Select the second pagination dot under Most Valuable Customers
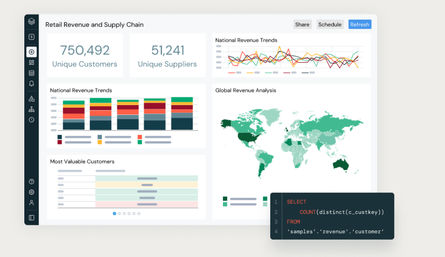The image size is (445, 257). click(120, 214)
